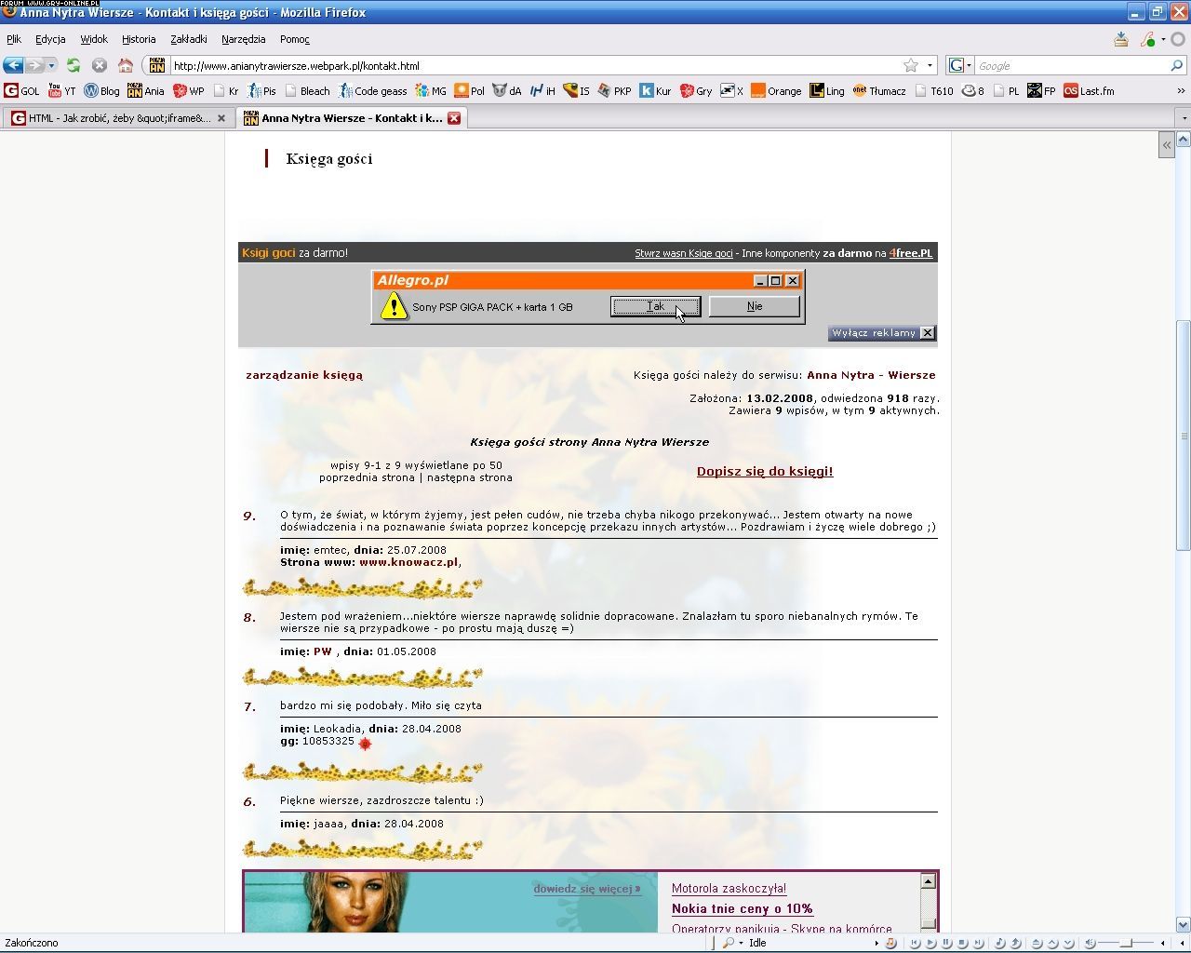
Task: Show more bookmarks via toolbar chevron
Action: (x=1181, y=91)
